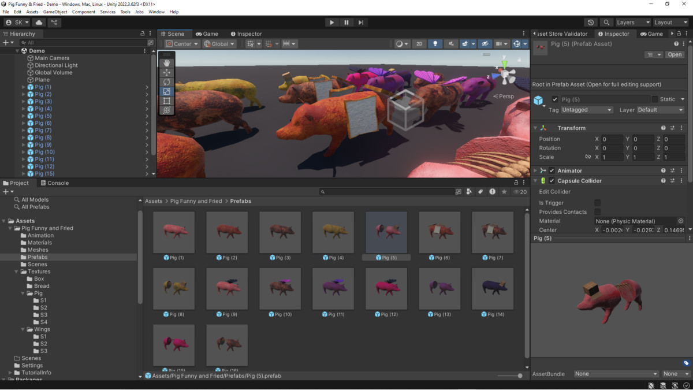Expand Pig (1) in Hierarchy
693x390 pixels.
(x=24, y=87)
